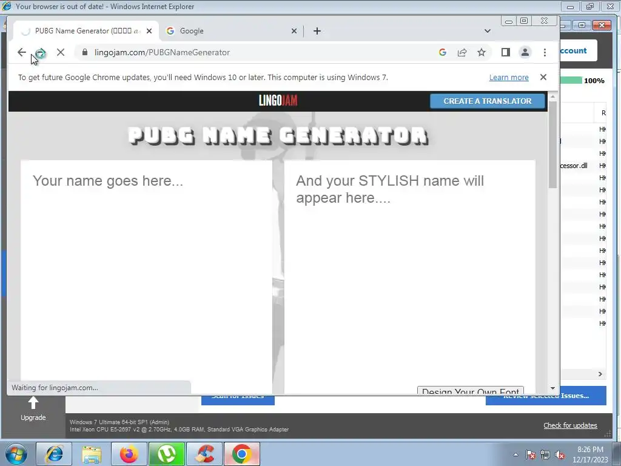Click Upgrade in background CCleaner window
This screenshot has width=621, height=466.
tap(33, 410)
